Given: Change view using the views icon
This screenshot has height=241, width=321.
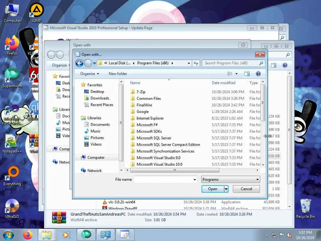Looking at the screenshot, I should click(230, 74).
